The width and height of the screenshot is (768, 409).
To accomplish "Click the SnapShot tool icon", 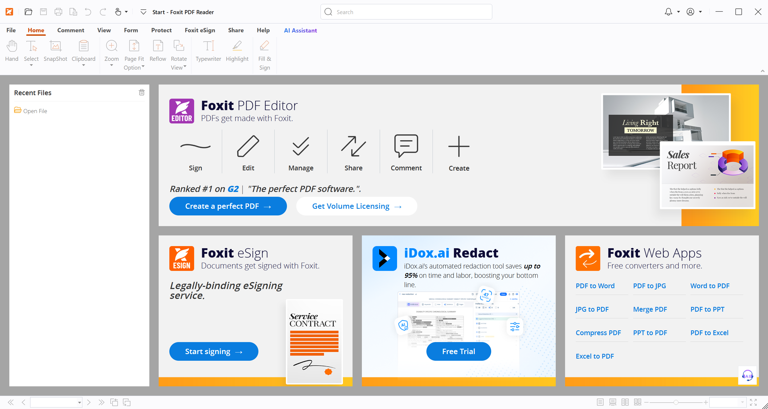I will 55,46.
